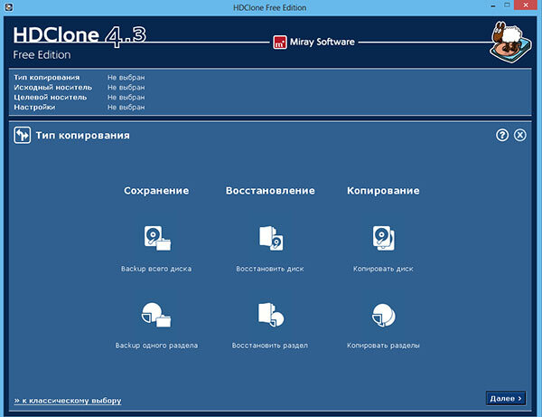
Task: Click the Сохранение column heading
Action: pyautogui.click(x=156, y=191)
